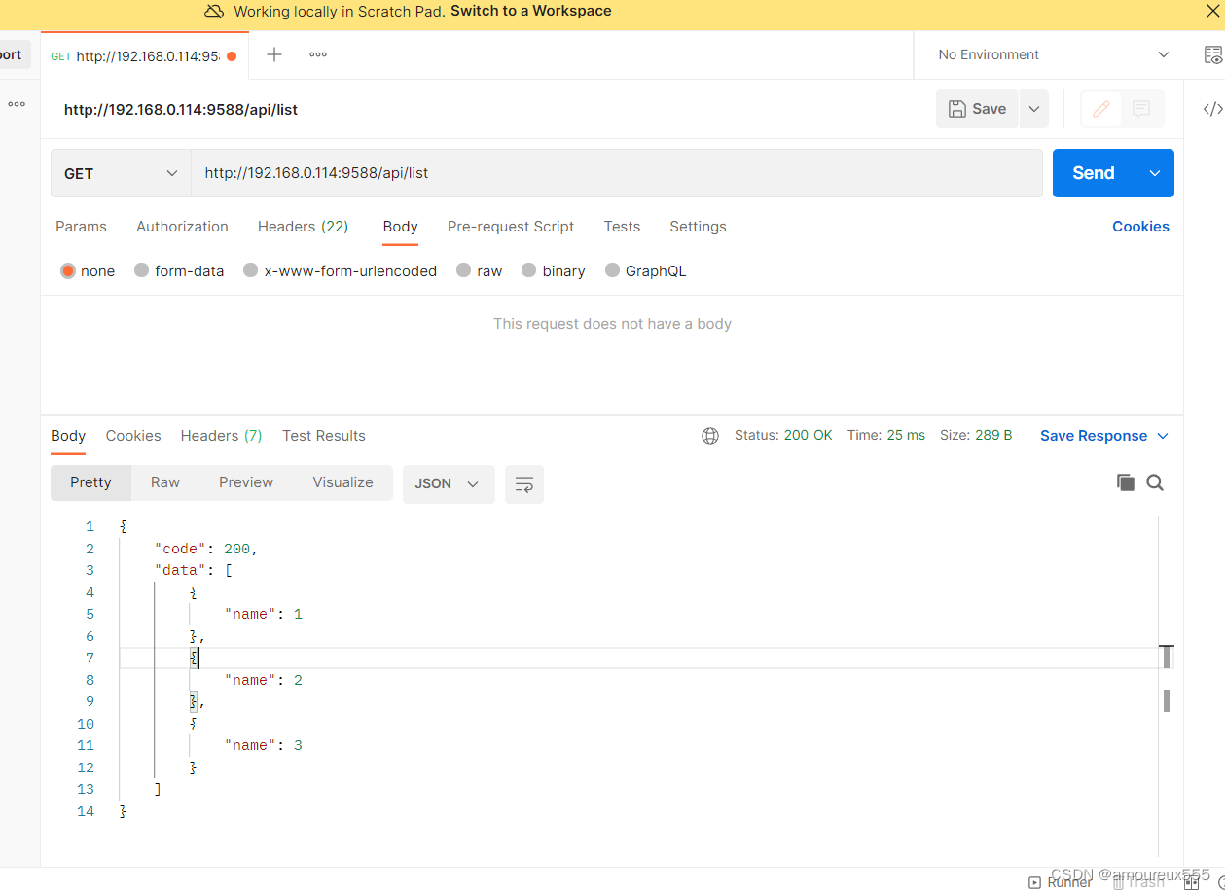
Task: Open search in the response body
Action: click(1155, 482)
